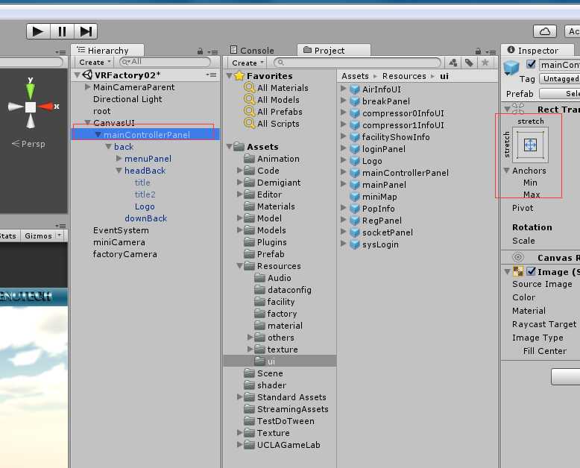This screenshot has width=580, height=468.
Task: Click the Pause button in toolbar
Action: click(62, 31)
